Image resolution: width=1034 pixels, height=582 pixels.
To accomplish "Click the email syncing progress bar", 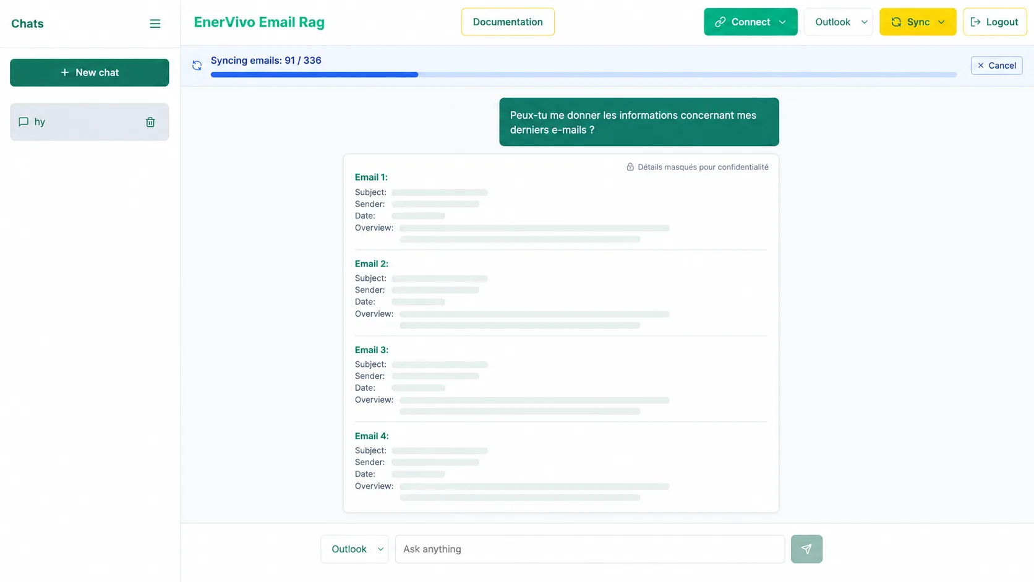I will [x=583, y=75].
